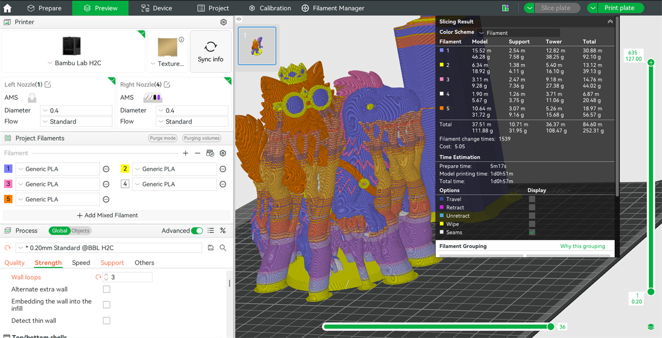Open the Project tab

point(213,8)
